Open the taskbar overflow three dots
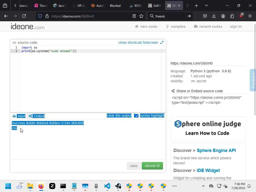The height and width of the screenshot is (192, 256). [x=174, y=186]
